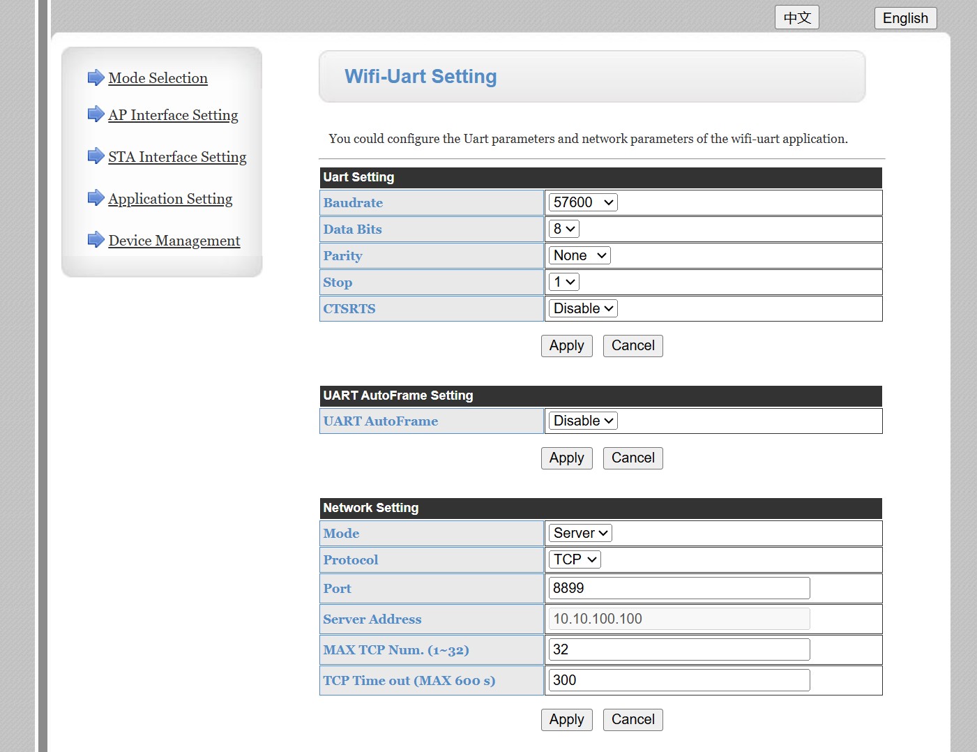Click the arrow icon beside Mode Selection
Screen dimensions: 977x752
pos(96,77)
